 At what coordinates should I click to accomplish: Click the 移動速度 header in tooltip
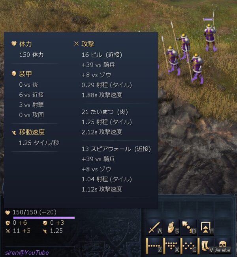(x=32, y=132)
